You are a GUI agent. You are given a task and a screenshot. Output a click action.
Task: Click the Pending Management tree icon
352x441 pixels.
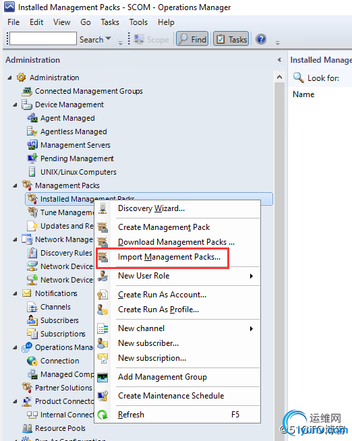[32, 158]
